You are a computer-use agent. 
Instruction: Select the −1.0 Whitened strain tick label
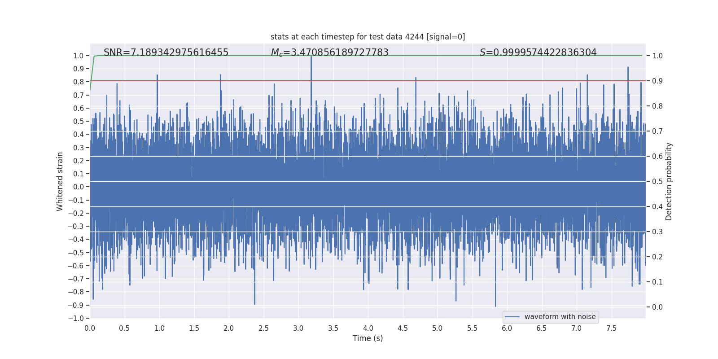click(76, 319)
